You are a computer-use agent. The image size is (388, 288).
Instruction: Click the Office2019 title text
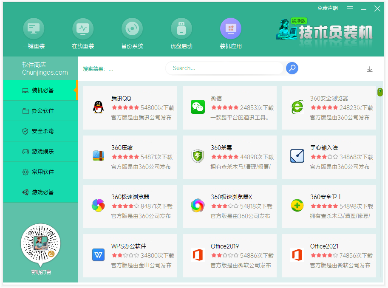point(225,246)
